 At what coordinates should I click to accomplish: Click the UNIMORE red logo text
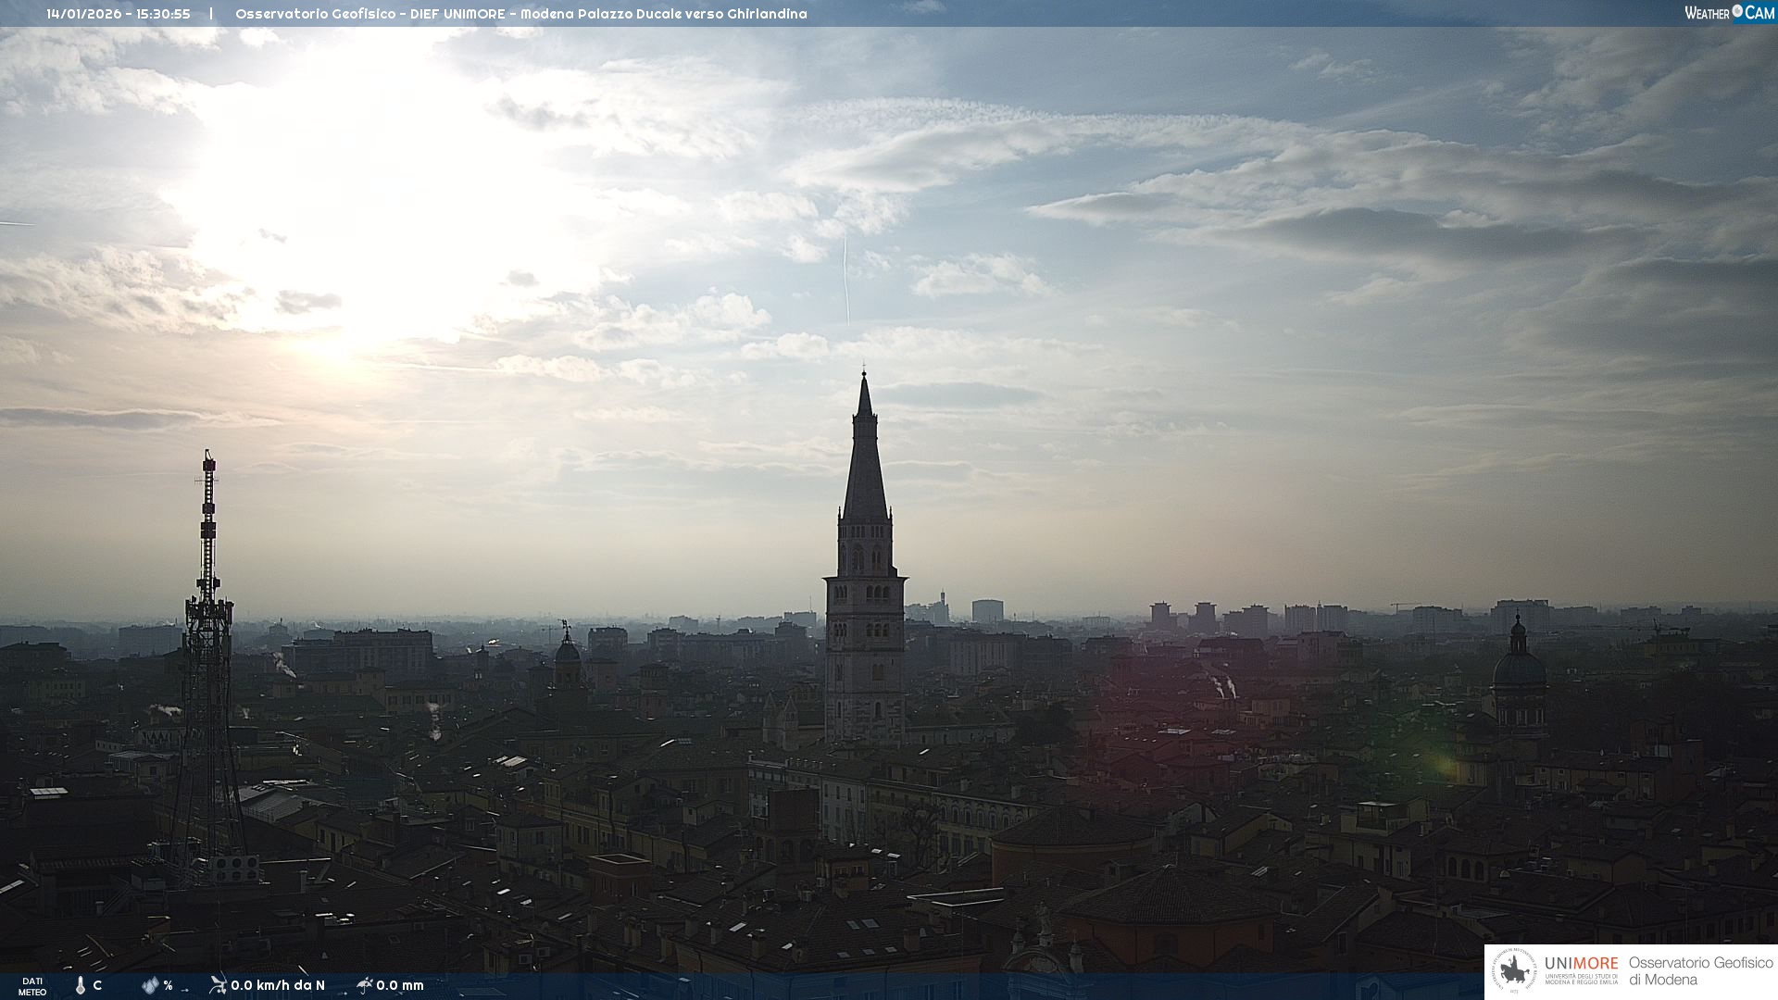tap(1581, 964)
